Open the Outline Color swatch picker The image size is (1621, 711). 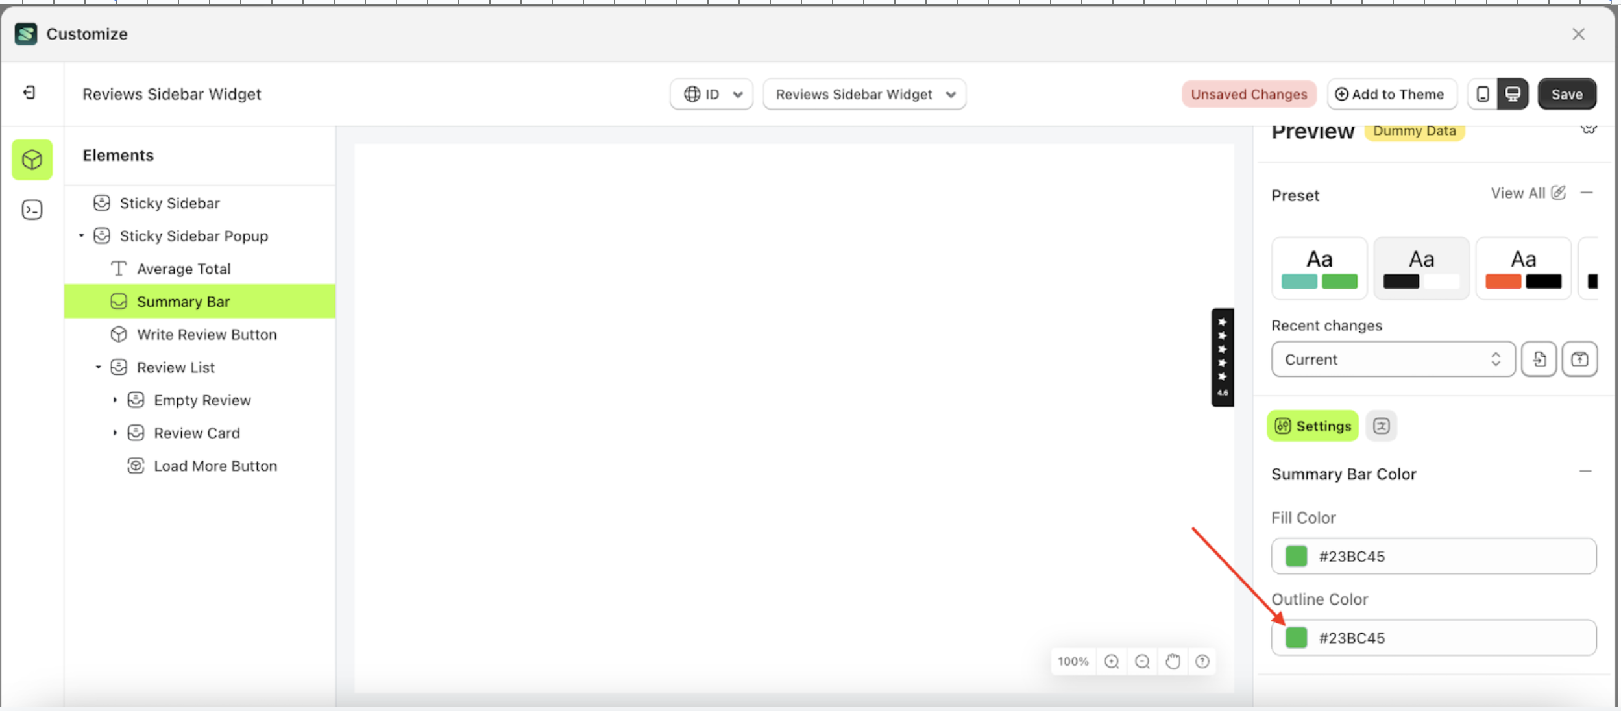pyautogui.click(x=1295, y=637)
